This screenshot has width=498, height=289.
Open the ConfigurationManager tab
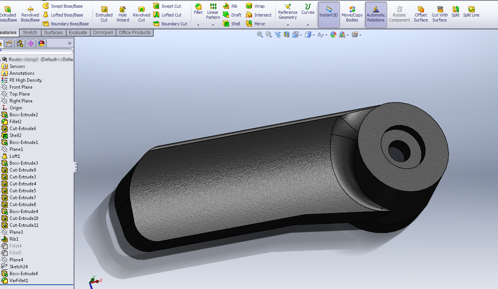click(20, 43)
